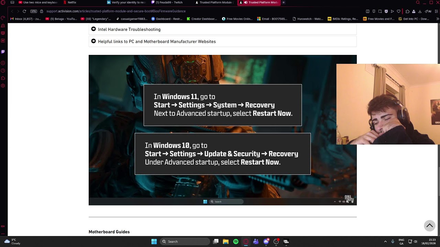Open File Explorer from taskbar
Viewport: 440px width, 247px height.
click(x=226, y=242)
